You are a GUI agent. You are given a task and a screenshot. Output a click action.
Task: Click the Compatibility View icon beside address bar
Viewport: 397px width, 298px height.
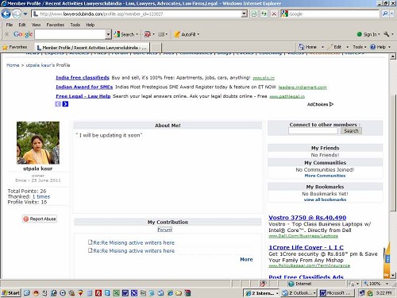(x=254, y=14)
